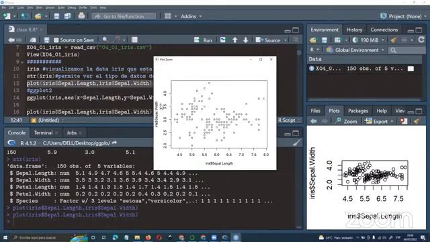
Task: Close the clase R.R tab
Action: pos(42,30)
